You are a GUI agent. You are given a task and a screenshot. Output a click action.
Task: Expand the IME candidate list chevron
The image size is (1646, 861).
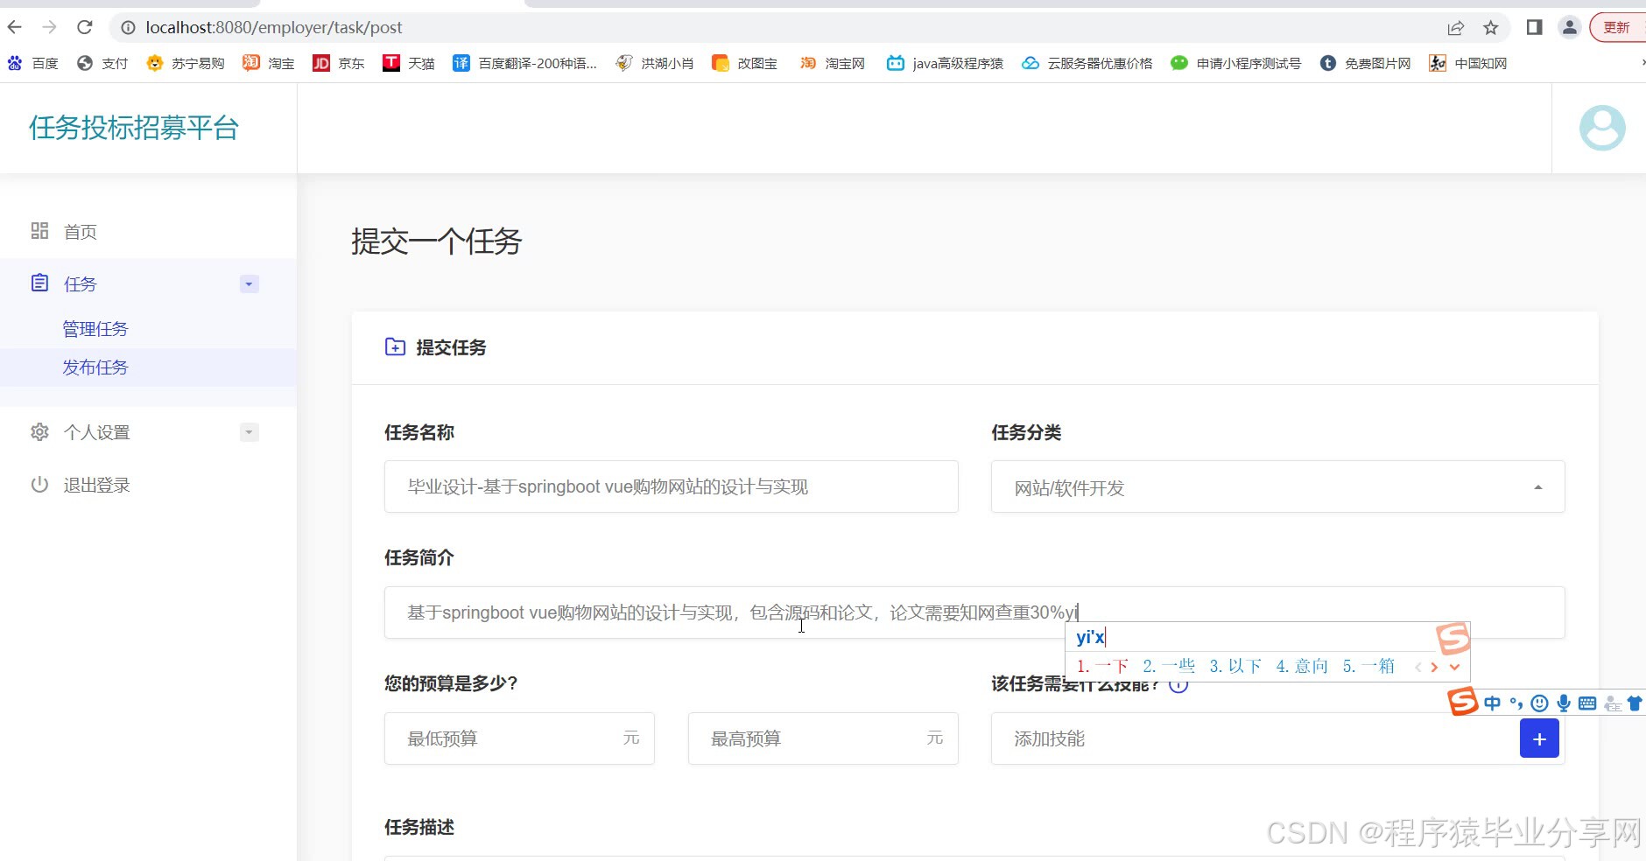[1454, 667]
